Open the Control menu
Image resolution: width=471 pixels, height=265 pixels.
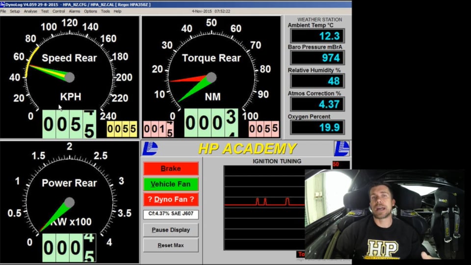click(58, 11)
